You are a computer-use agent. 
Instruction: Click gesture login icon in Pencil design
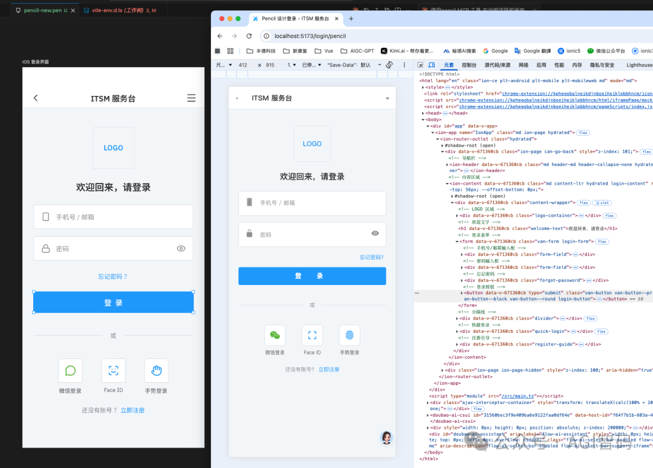pos(156,370)
